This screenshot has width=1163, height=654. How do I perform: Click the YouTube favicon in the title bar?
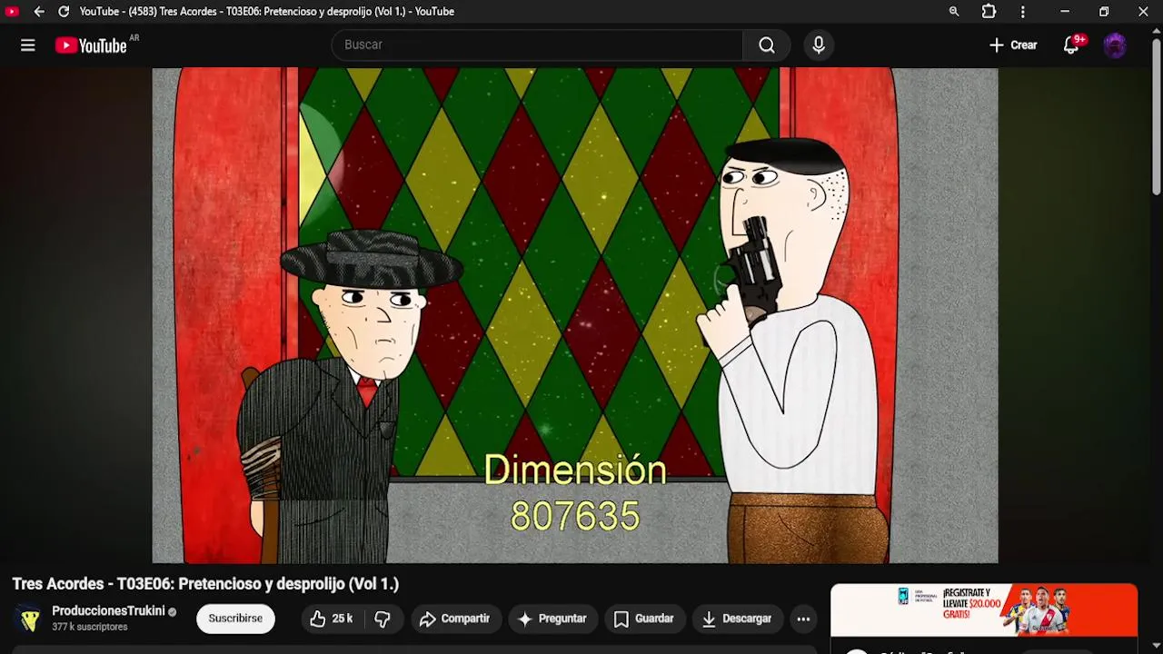click(x=12, y=12)
